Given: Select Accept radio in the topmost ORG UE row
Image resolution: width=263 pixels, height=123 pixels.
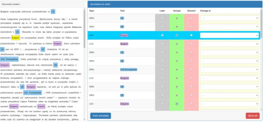Looking at the screenshot, I should [x=177, y=18].
